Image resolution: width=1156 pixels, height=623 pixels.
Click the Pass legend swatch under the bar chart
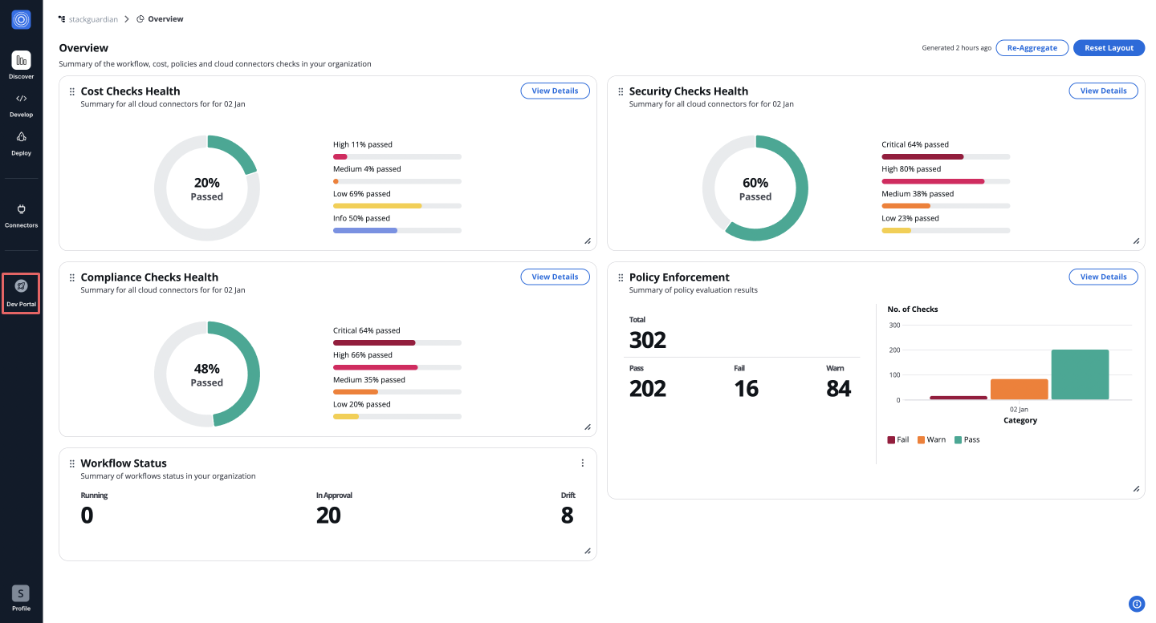coord(956,439)
